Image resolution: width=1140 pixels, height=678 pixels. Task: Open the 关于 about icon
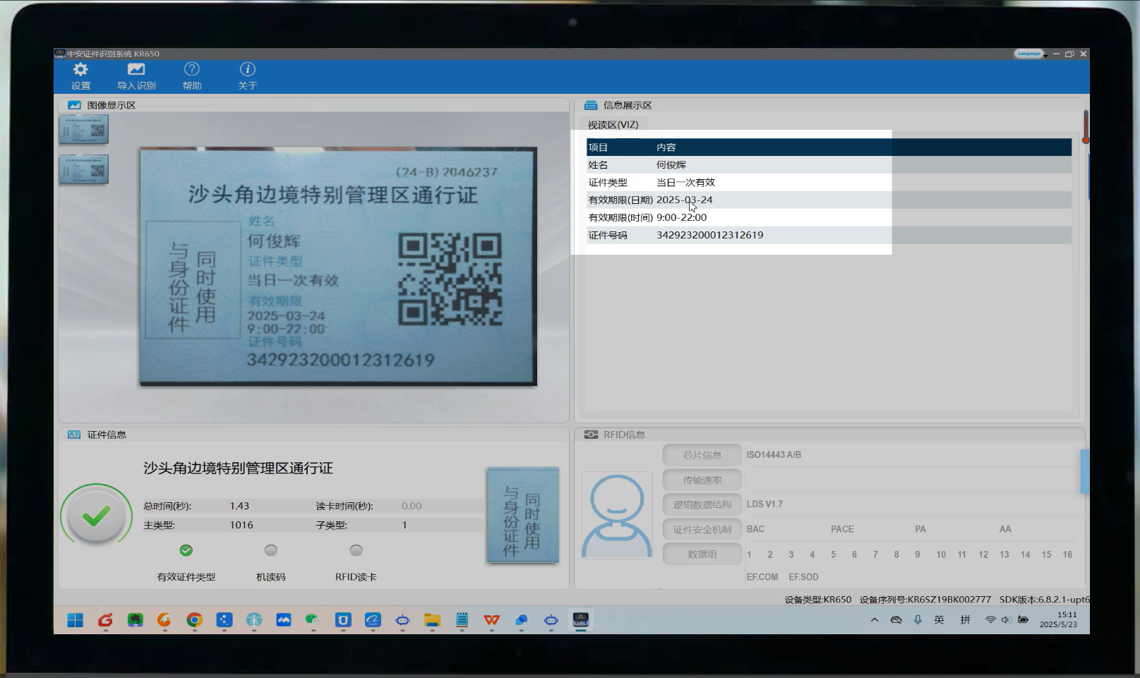pyautogui.click(x=247, y=69)
